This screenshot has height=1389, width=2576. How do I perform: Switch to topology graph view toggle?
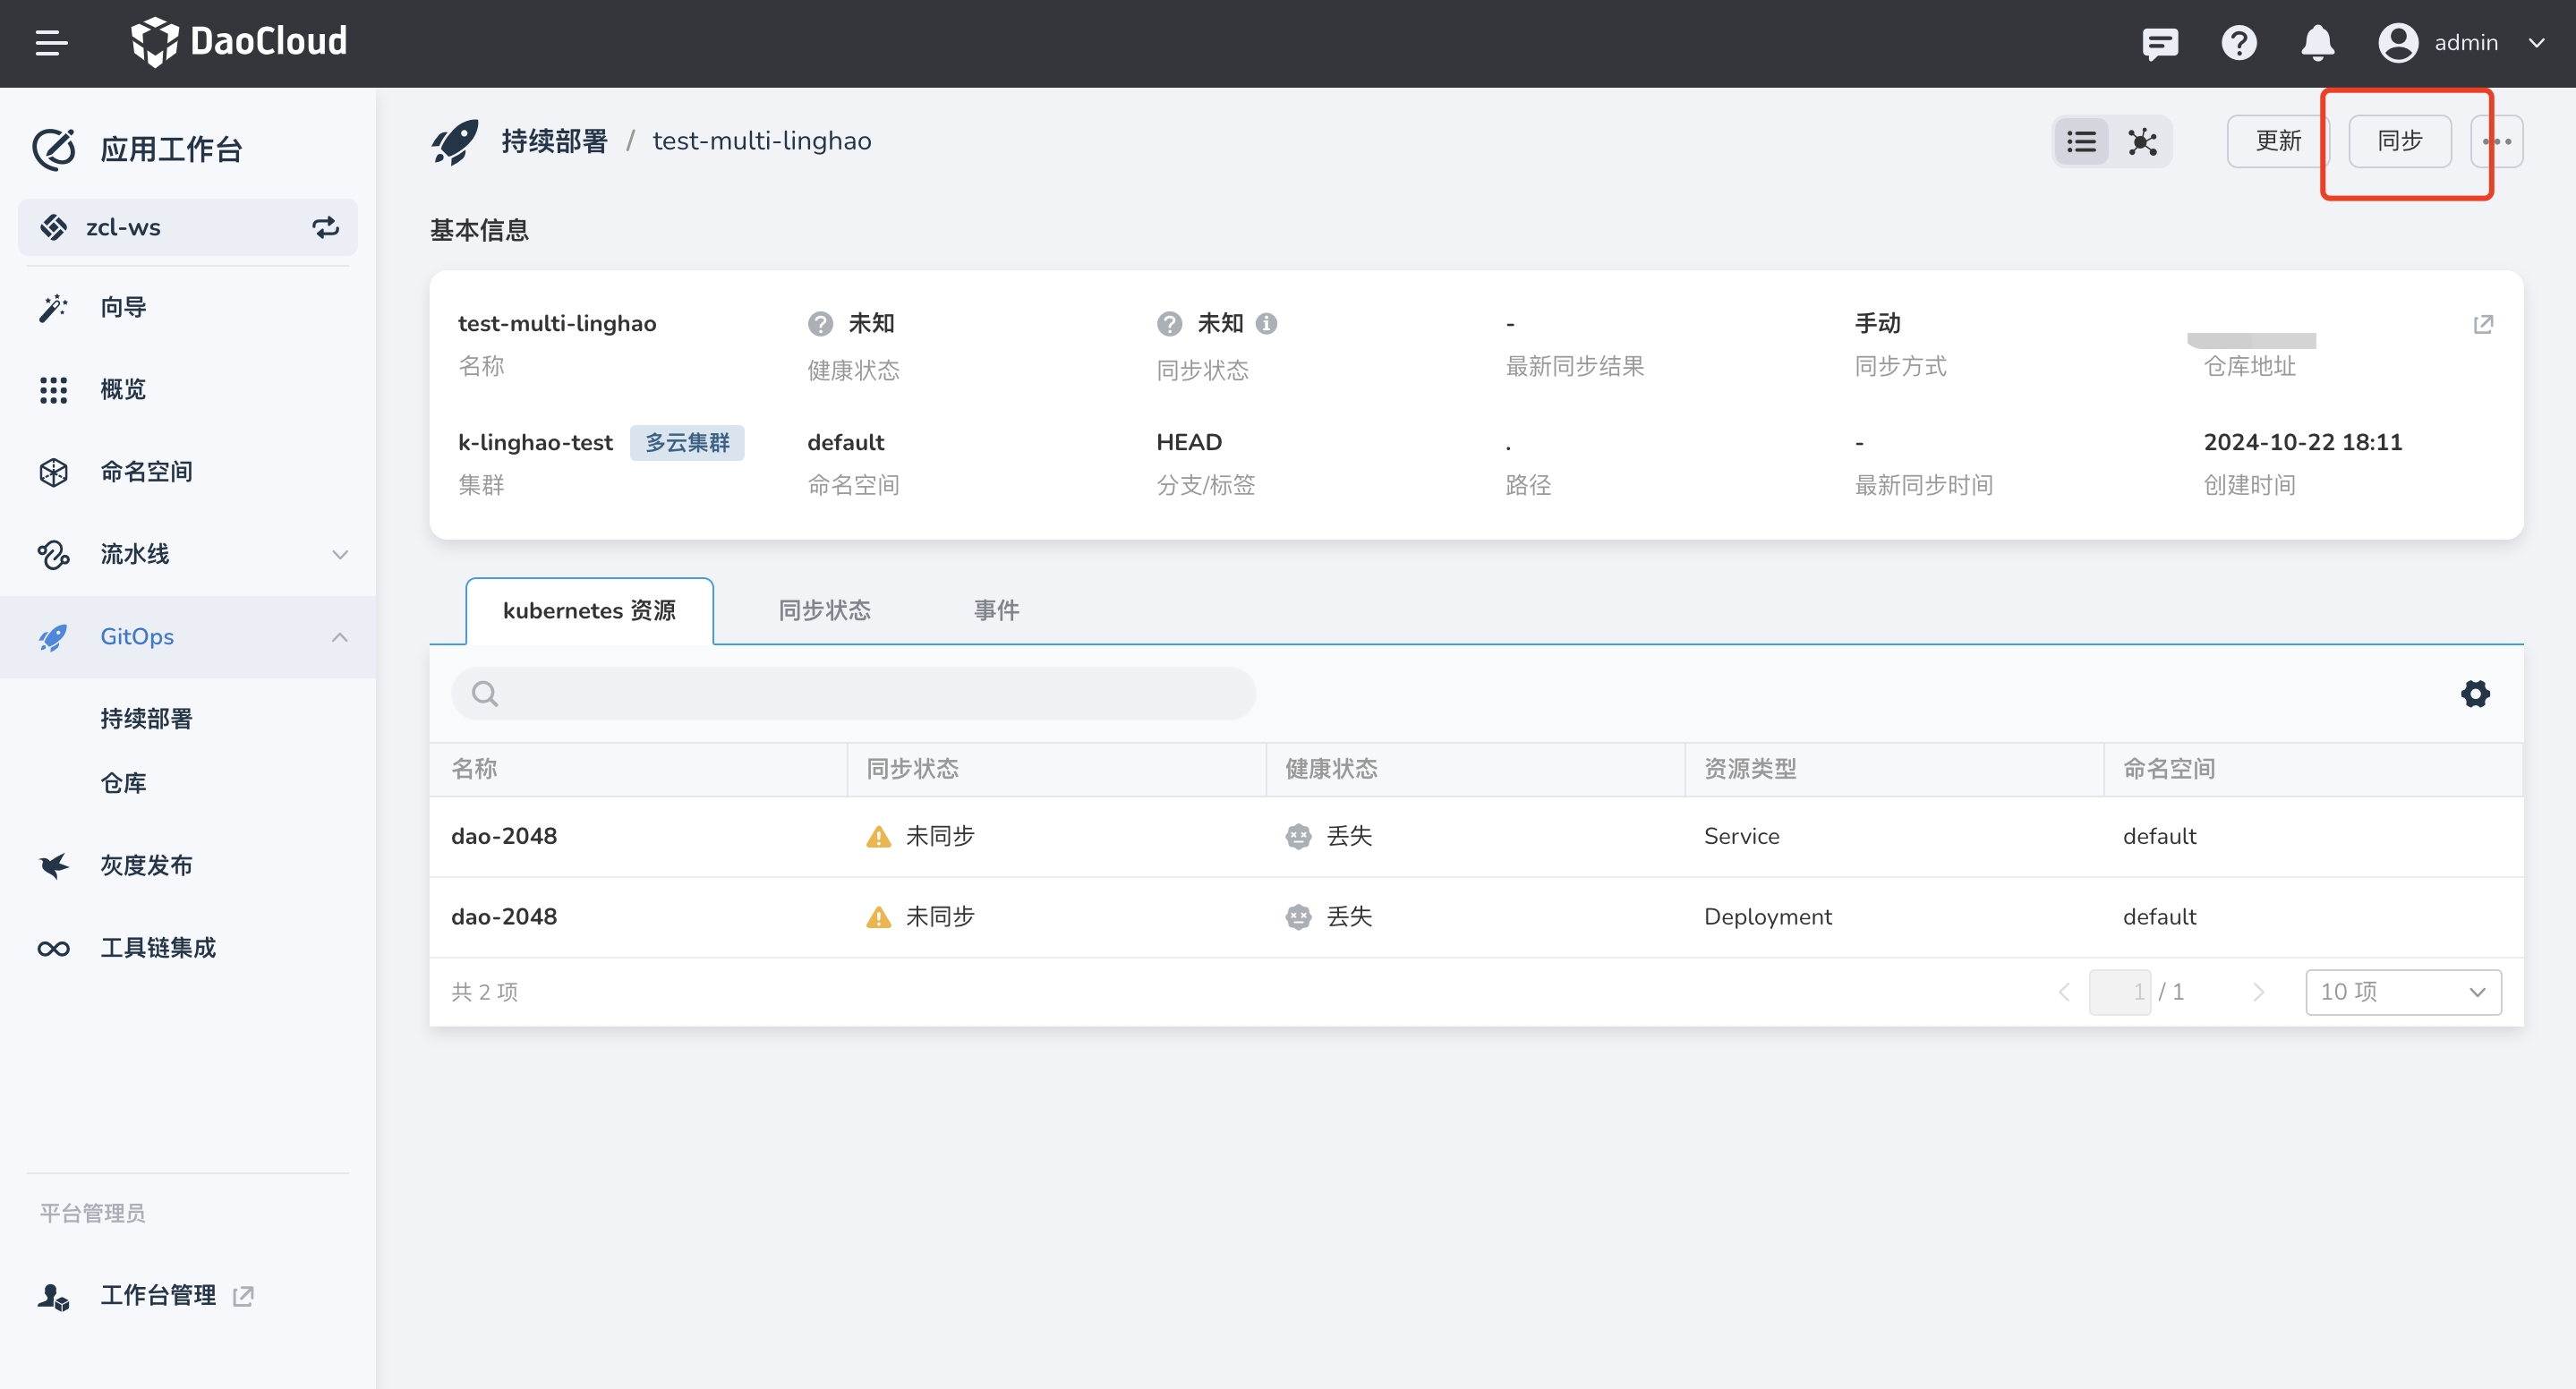[2142, 141]
